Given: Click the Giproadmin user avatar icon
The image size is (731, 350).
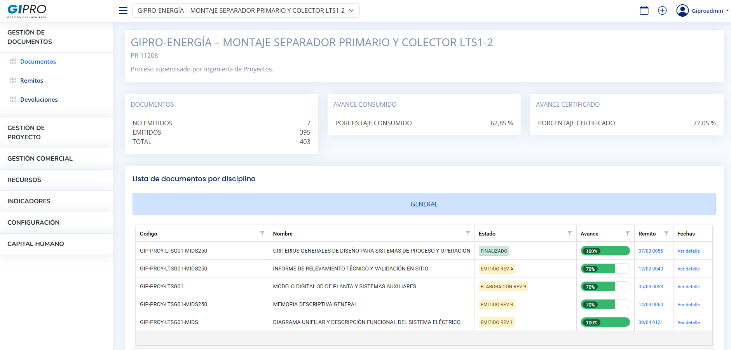Looking at the screenshot, I should [x=682, y=10].
